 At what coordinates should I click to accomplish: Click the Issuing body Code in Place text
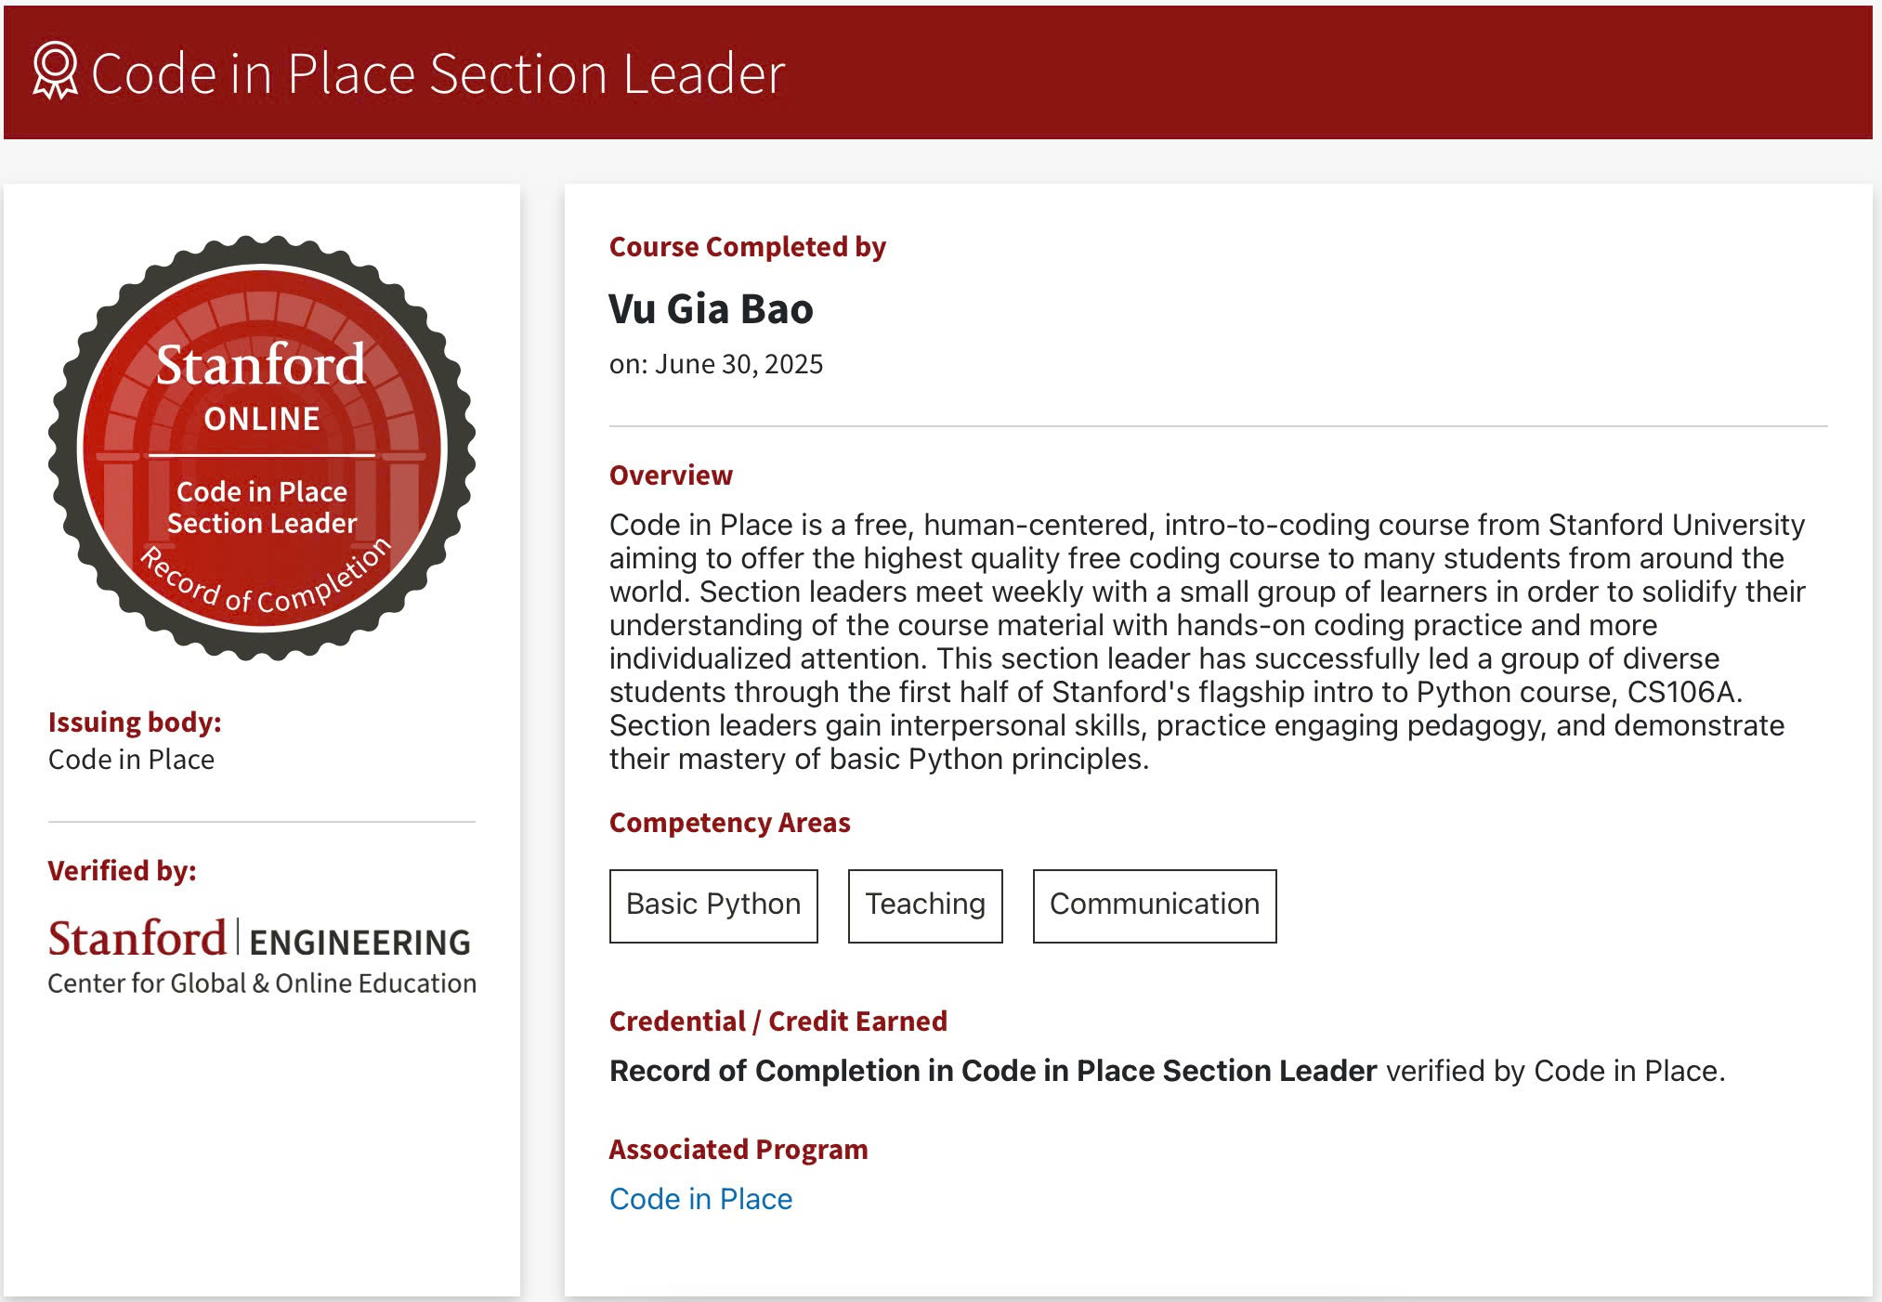click(x=131, y=760)
